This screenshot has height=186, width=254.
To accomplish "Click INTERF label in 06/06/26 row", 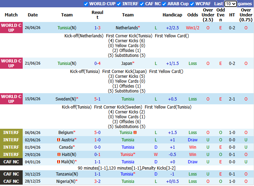I will (x=11, y=133).
